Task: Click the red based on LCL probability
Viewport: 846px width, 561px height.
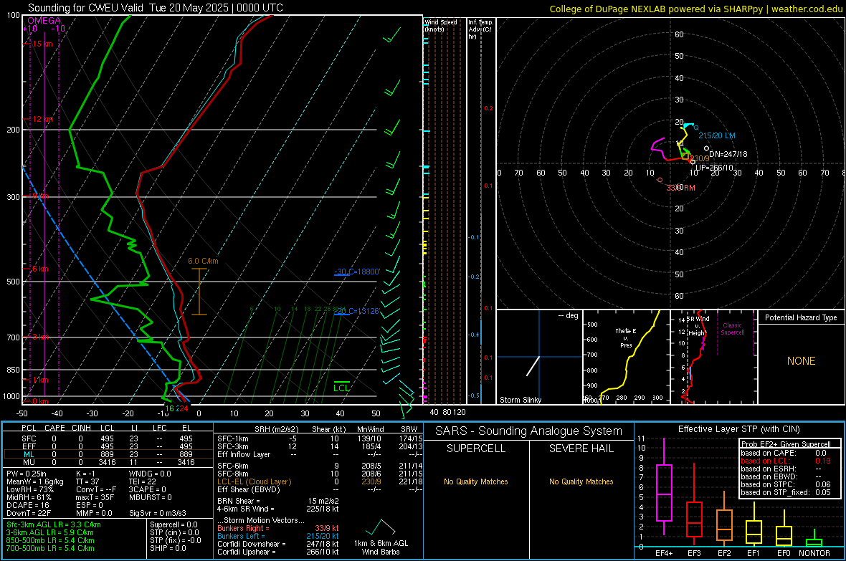Action: (x=786, y=461)
